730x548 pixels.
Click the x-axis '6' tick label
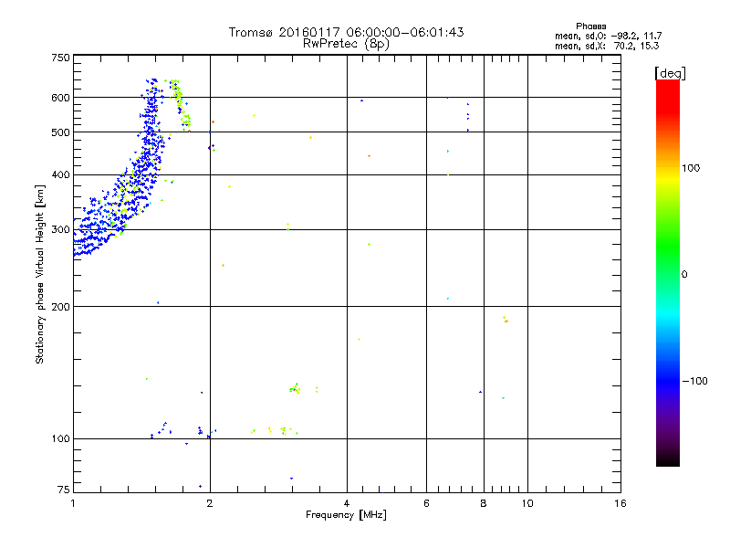click(x=426, y=503)
